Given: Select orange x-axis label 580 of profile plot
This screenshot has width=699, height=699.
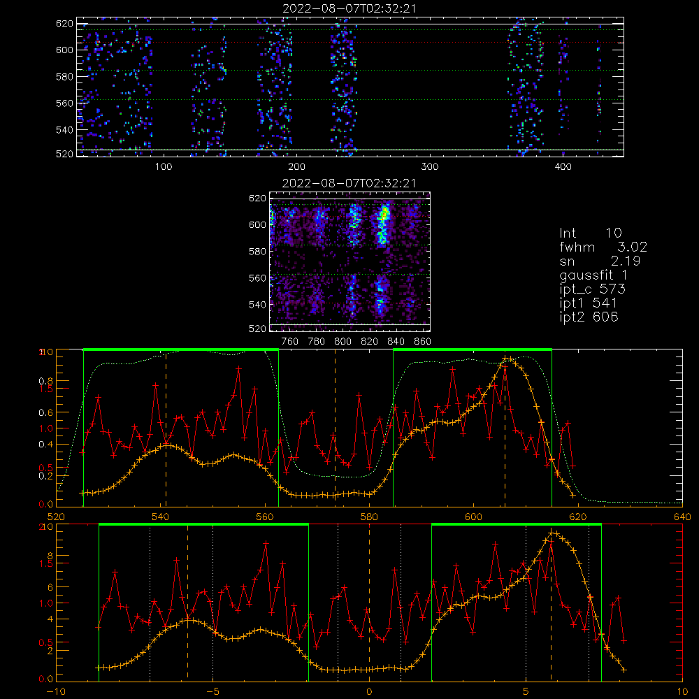Looking at the screenshot, I should click(369, 517).
